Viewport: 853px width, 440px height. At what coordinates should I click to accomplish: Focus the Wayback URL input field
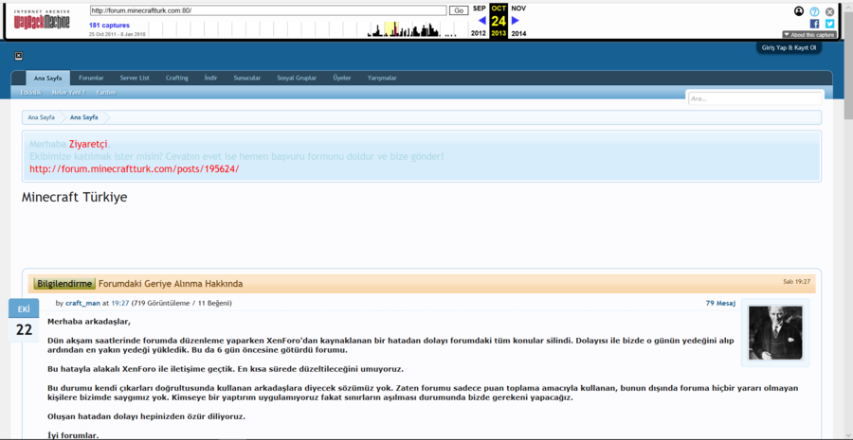tap(267, 10)
